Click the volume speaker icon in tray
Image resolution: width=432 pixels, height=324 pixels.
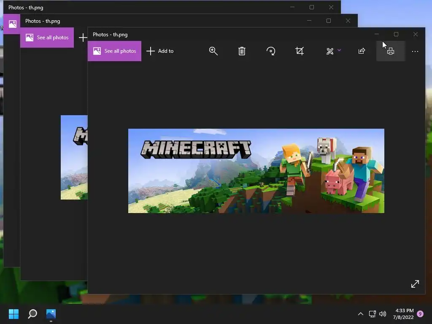[383, 314]
